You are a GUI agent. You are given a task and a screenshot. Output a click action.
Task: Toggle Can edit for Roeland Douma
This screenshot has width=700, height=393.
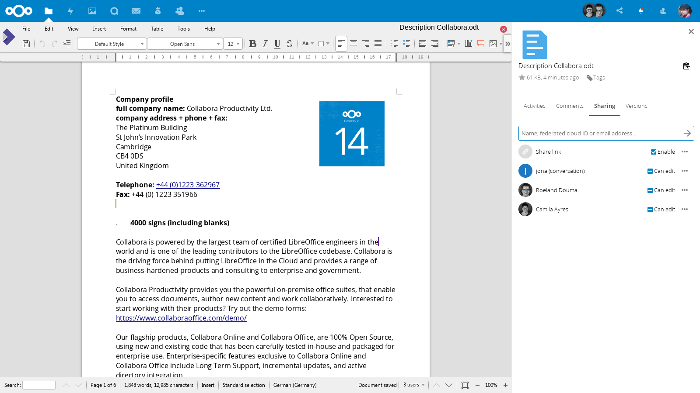pos(650,190)
